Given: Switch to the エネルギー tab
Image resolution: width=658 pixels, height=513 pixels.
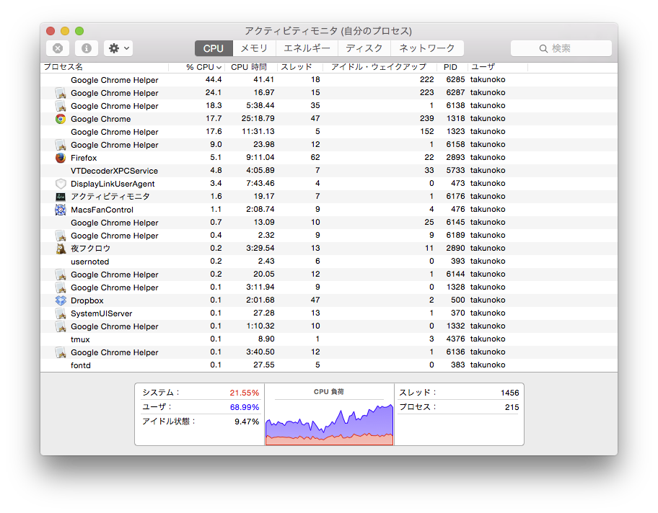Looking at the screenshot, I should tap(307, 48).
